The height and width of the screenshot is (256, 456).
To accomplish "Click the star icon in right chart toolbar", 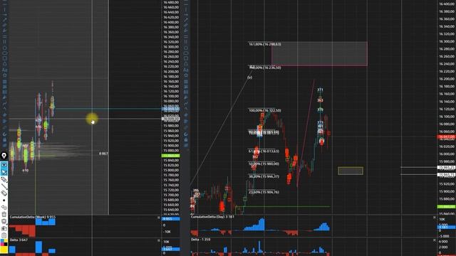I will pyautogui.click(x=186, y=75).
